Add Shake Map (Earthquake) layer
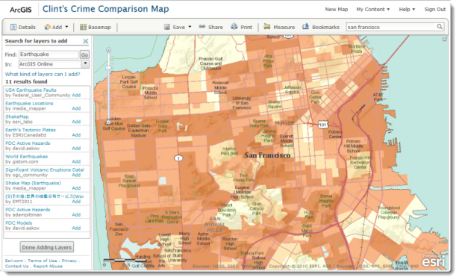The height and width of the screenshot is (280, 459). tap(76, 188)
